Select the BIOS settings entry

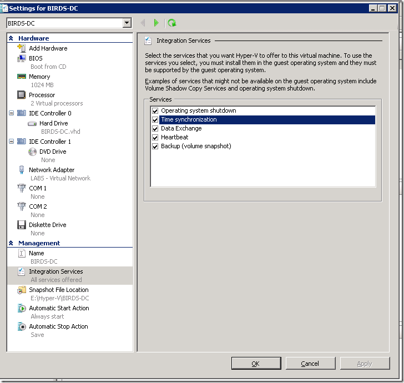click(x=36, y=58)
